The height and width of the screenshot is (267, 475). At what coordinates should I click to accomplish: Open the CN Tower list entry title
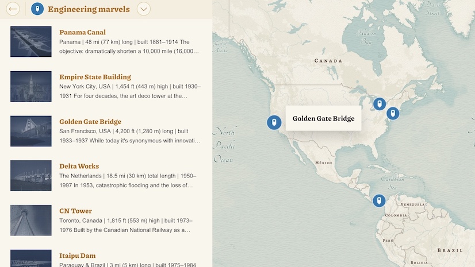[x=75, y=211]
